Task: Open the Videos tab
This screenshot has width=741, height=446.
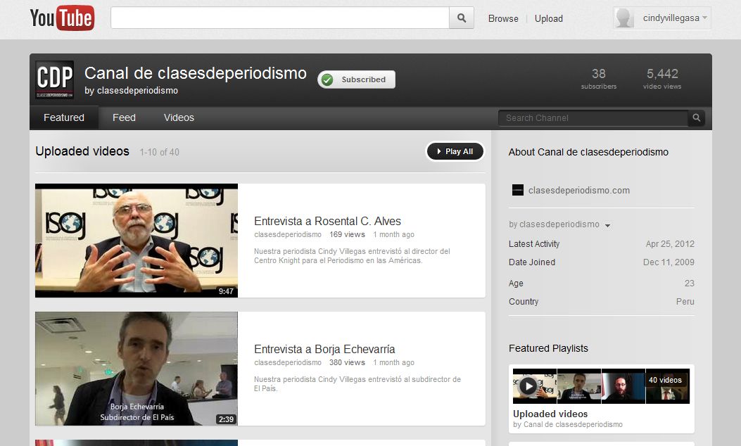Action: tap(179, 117)
